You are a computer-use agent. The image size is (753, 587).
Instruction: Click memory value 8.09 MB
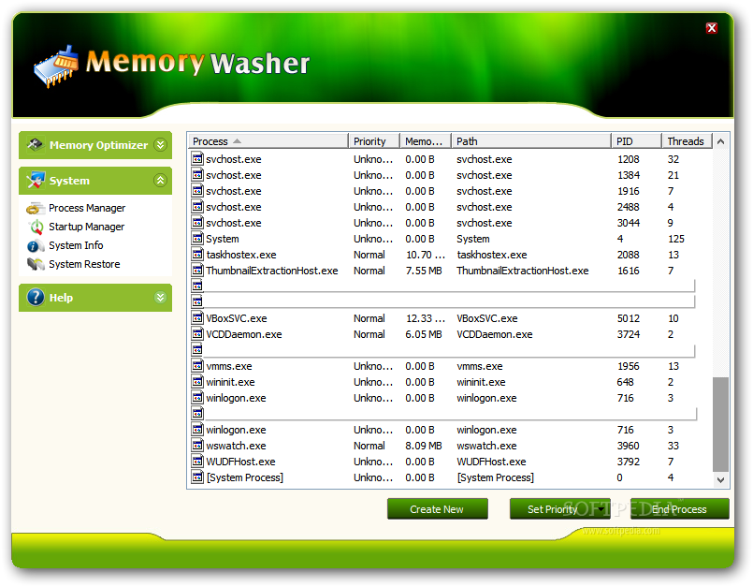[x=423, y=446]
